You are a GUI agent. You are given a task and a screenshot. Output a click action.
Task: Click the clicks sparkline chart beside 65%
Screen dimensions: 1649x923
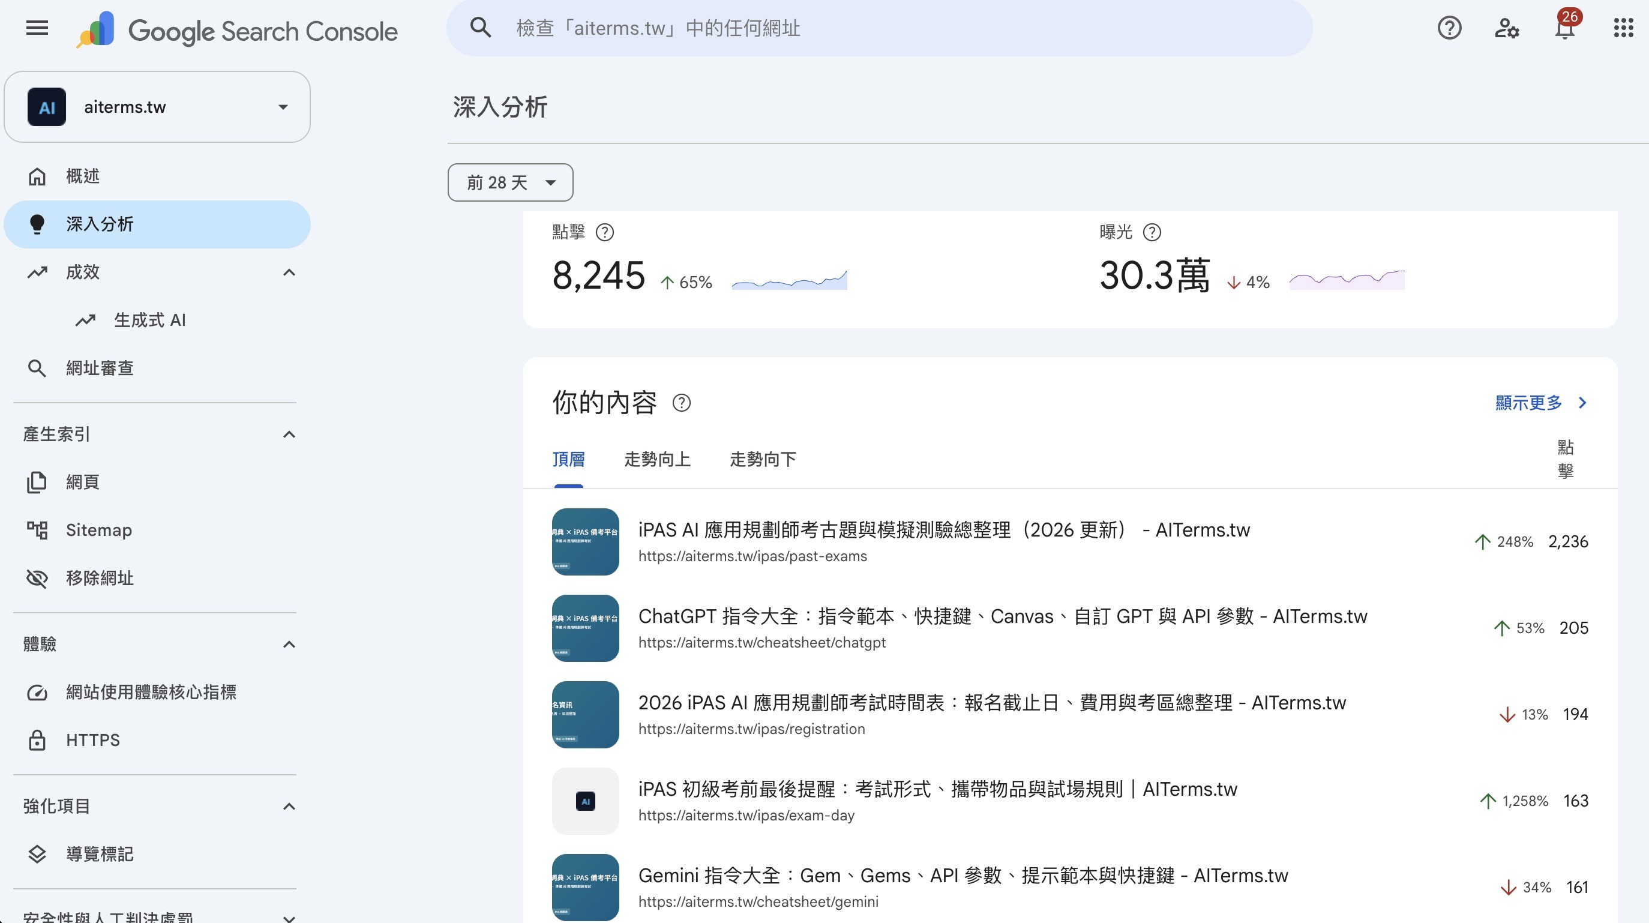coord(789,280)
